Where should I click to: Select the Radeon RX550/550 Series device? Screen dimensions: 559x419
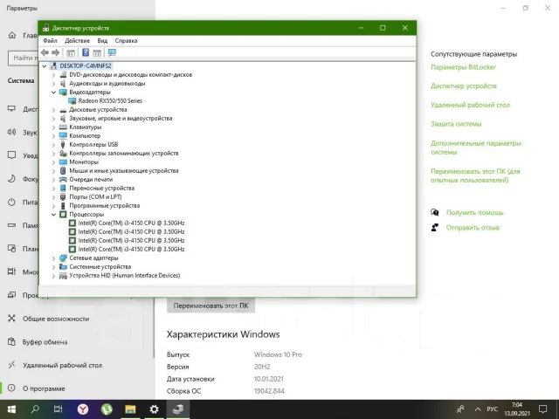coord(110,101)
